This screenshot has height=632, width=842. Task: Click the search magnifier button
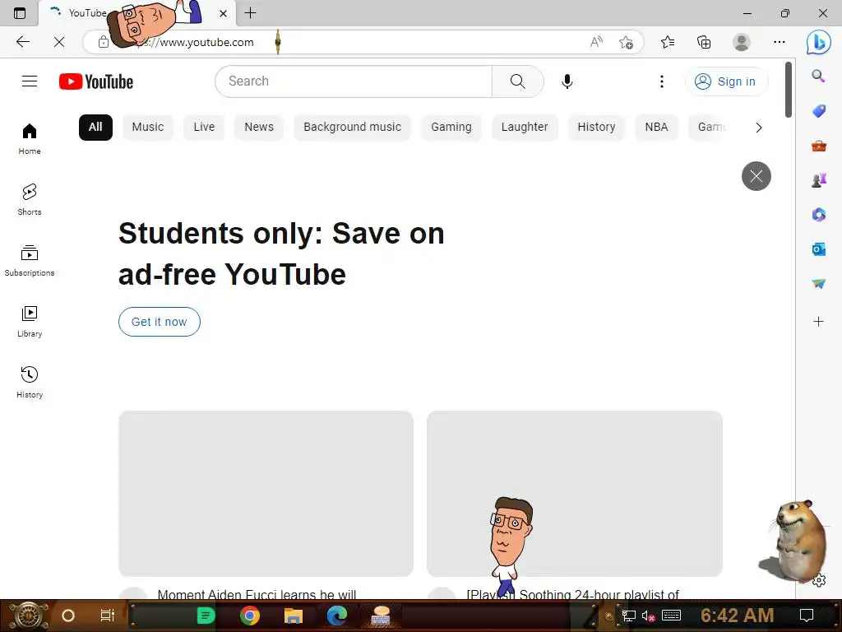click(x=518, y=81)
